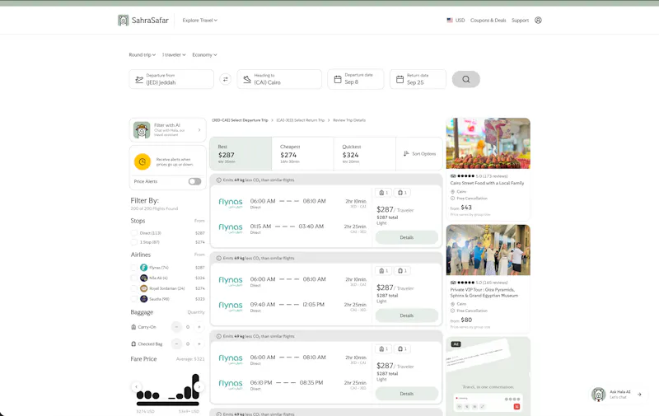Image resolution: width=659 pixels, height=416 pixels.
Task: Check the Nile Air airline checkbox
Action: click(x=134, y=278)
